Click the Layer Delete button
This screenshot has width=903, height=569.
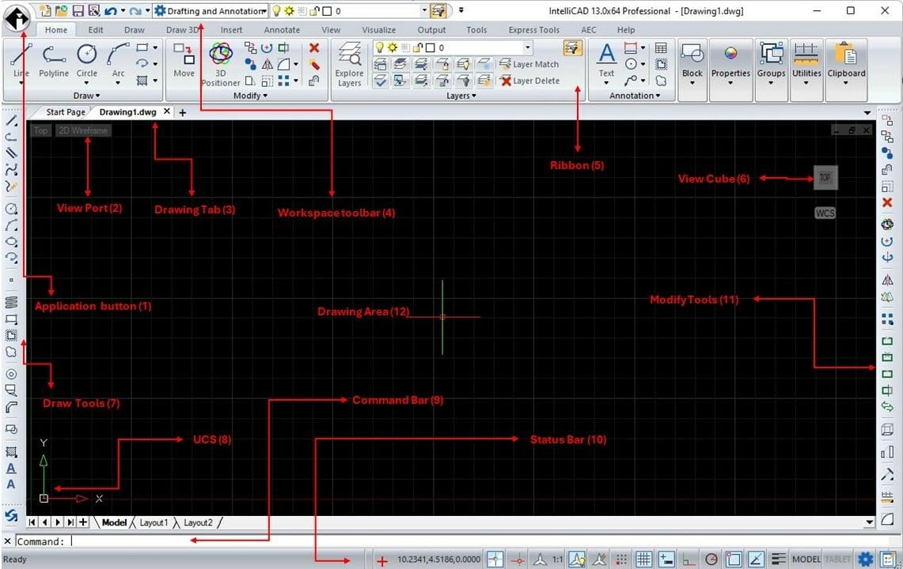coord(529,81)
